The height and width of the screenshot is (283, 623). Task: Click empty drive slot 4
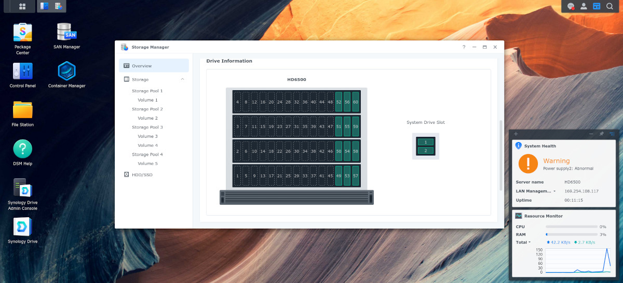[x=238, y=102]
